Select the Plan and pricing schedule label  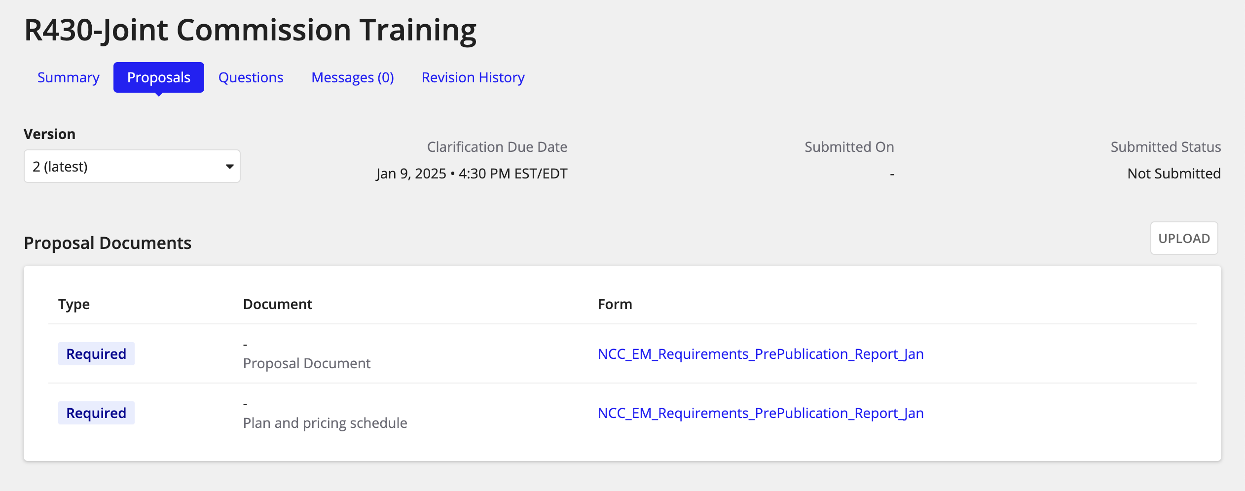pyautogui.click(x=325, y=423)
